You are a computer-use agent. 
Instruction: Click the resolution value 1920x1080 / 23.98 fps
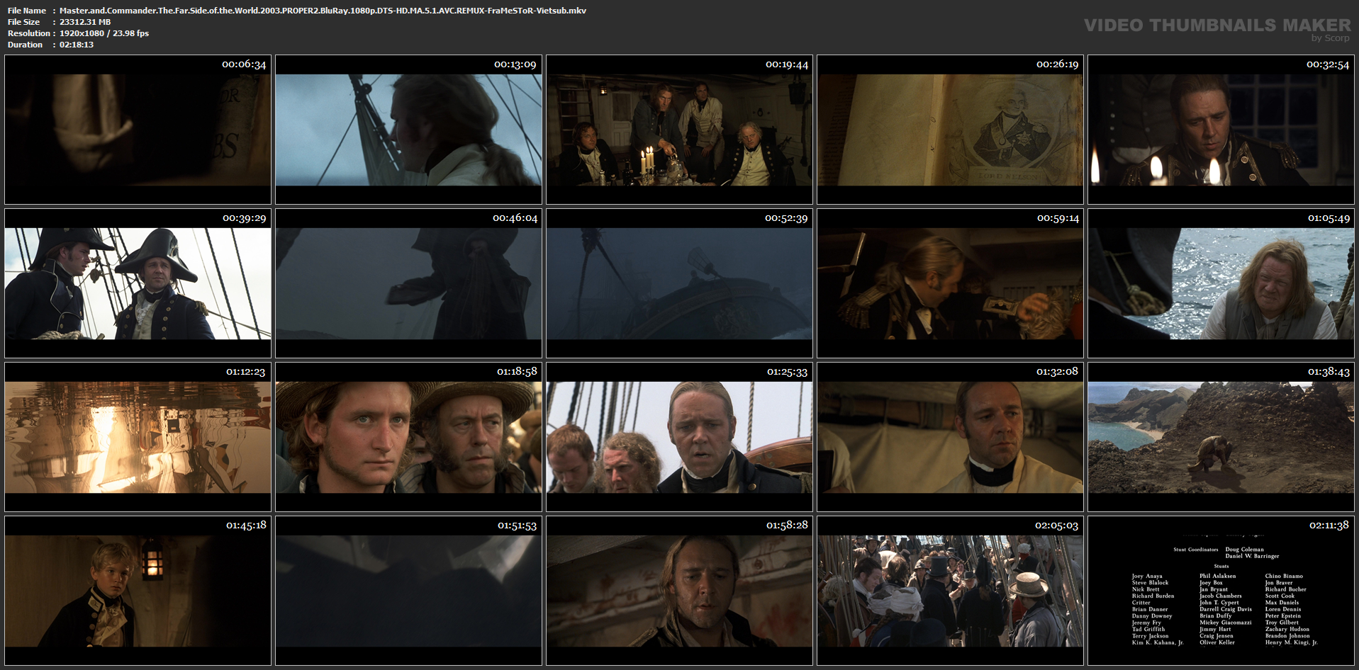(x=104, y=33)
